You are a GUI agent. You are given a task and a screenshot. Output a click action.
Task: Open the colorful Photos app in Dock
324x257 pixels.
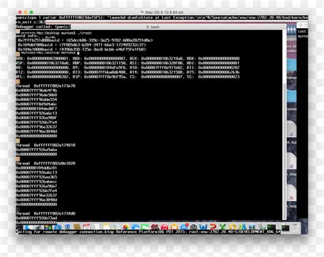pos(125,227)
